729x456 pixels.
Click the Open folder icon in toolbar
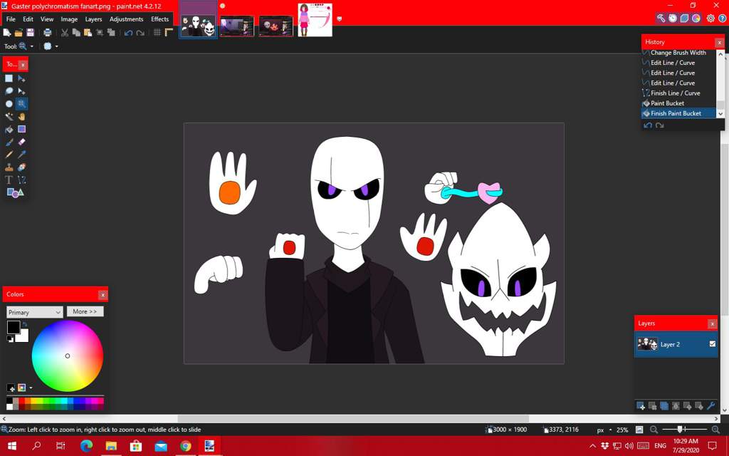tap(19, 33)
